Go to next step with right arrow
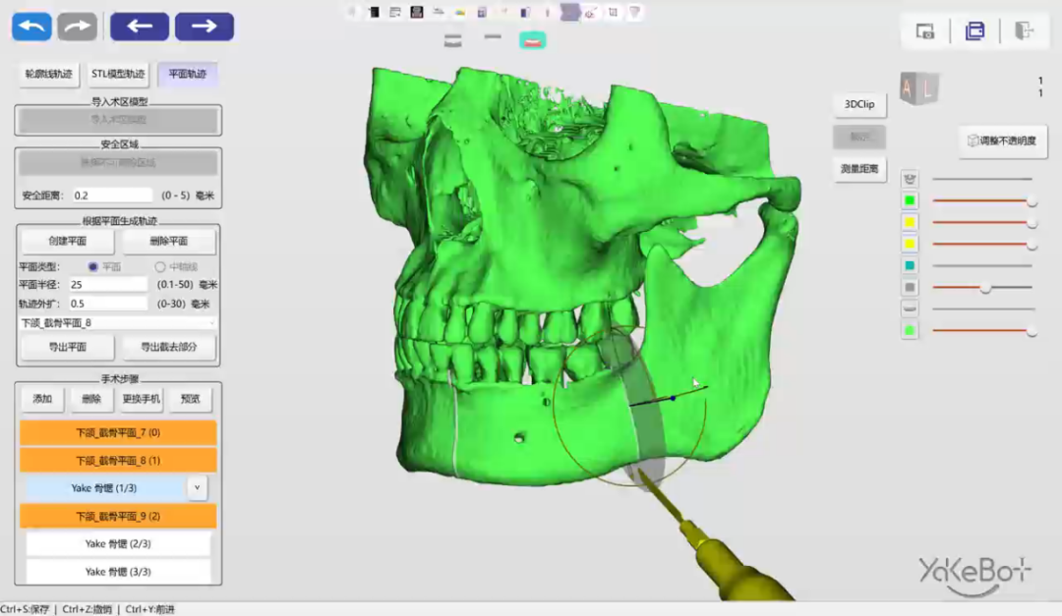The height and width of the screenshot is (616, 1062). [204, 27]
